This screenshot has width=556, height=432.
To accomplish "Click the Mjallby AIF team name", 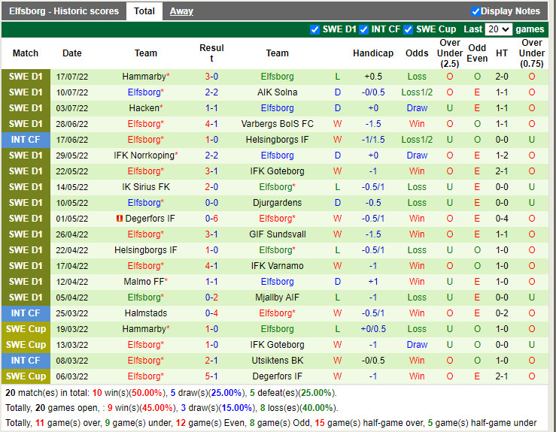I will [x=277, y=298].
